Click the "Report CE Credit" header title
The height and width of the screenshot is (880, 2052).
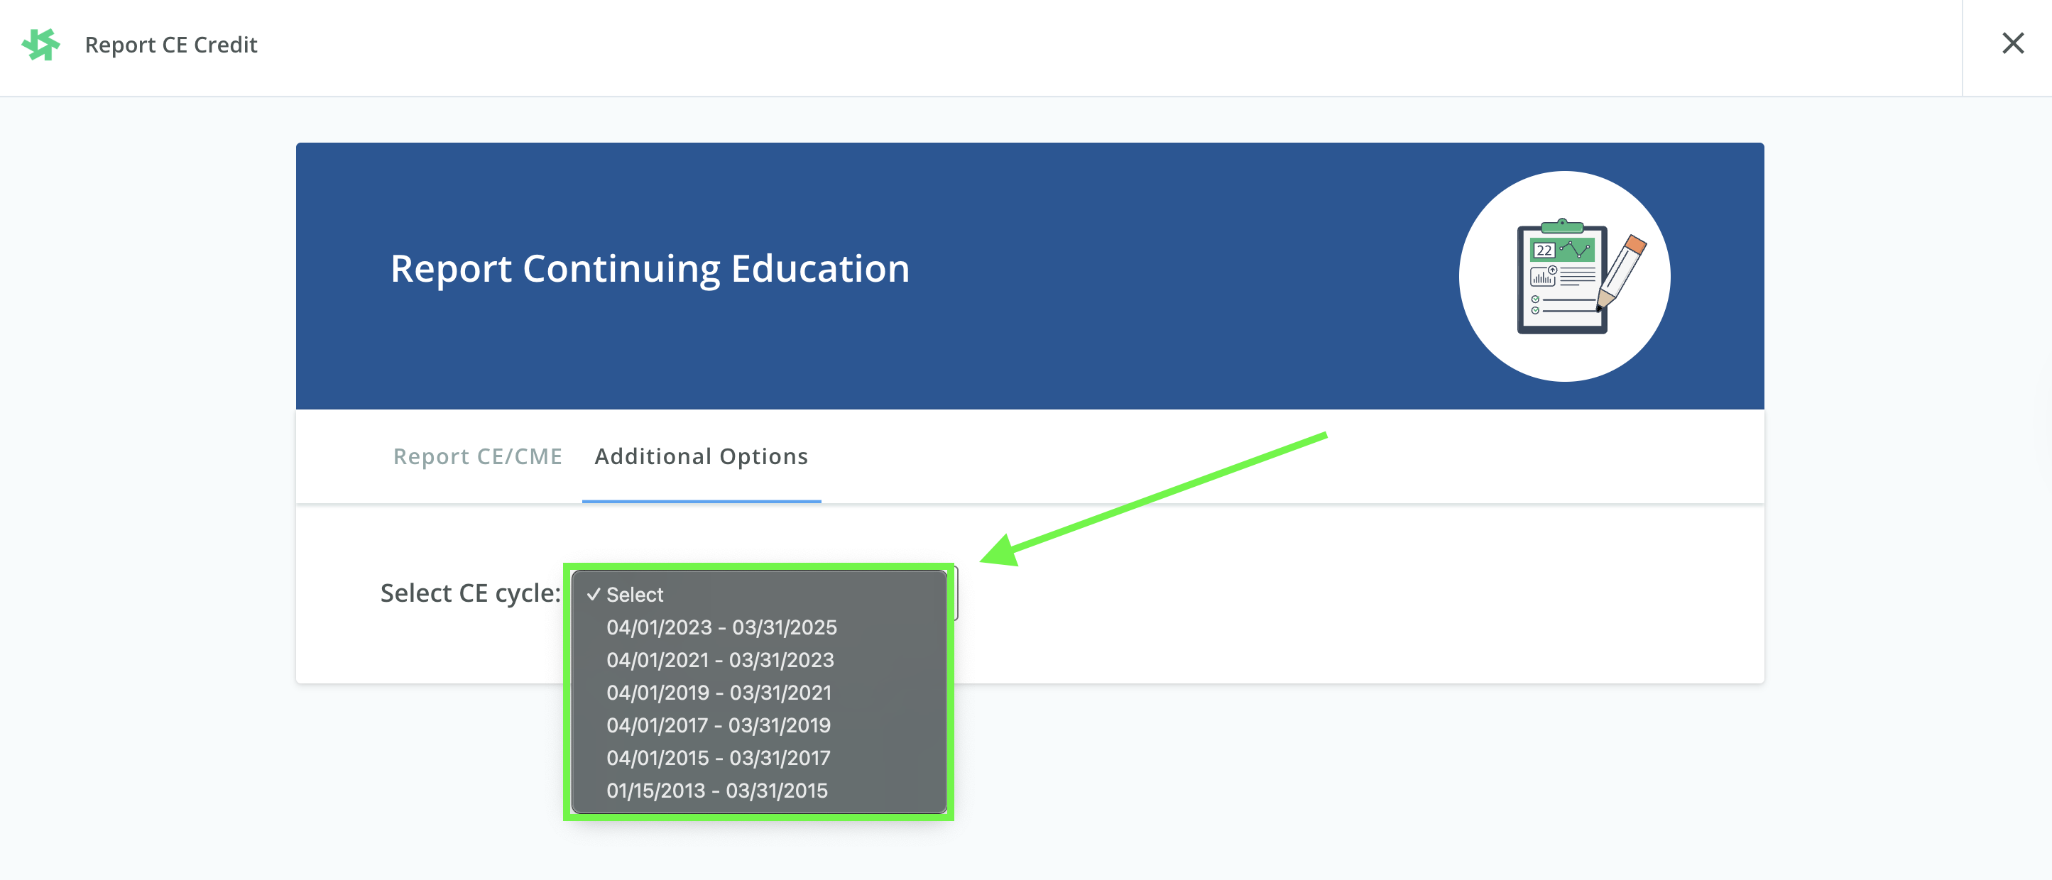[x=170, y=45]
